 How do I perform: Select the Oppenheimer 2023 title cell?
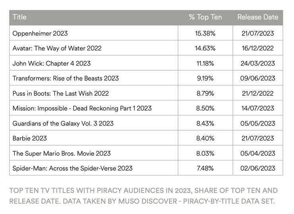[39, 33]
